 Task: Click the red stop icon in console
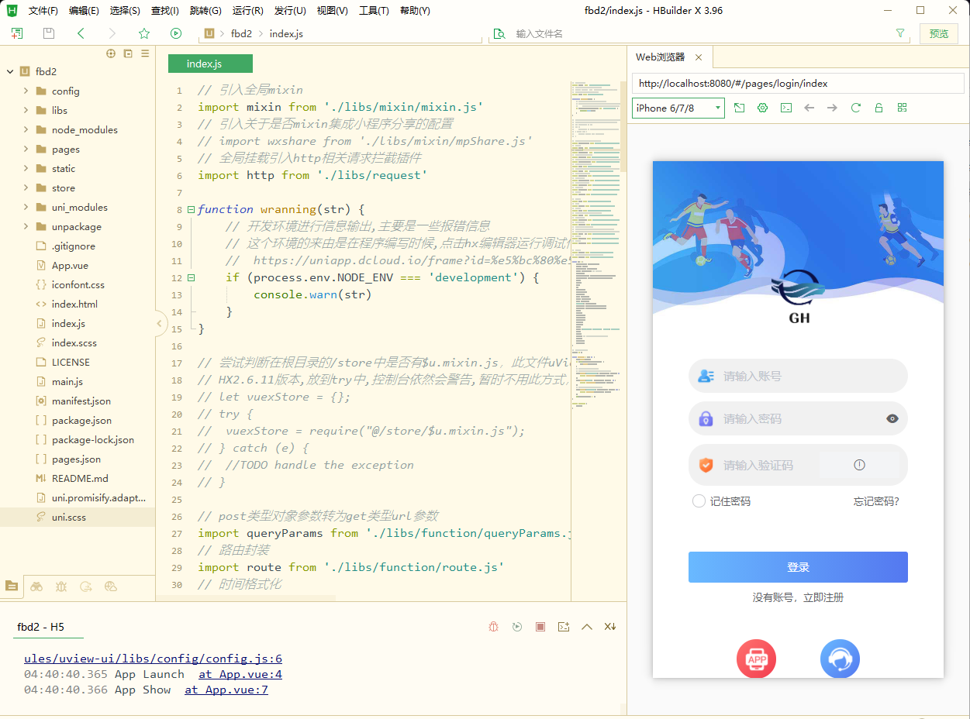(540, 627)
